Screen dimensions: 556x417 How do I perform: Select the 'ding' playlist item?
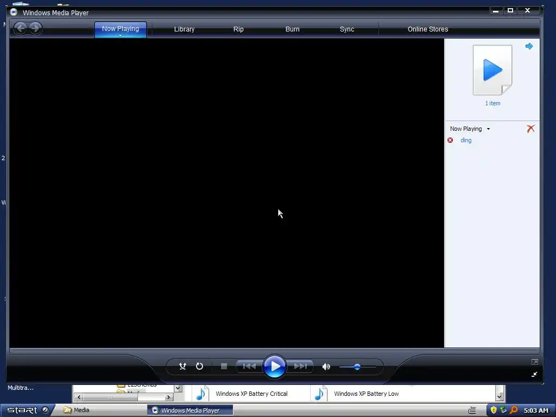click(466, 140)
